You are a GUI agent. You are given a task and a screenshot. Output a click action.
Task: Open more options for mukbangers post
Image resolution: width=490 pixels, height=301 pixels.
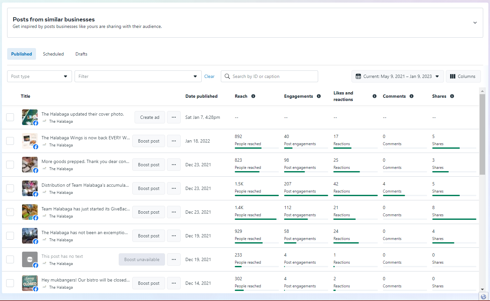[174, 283]
